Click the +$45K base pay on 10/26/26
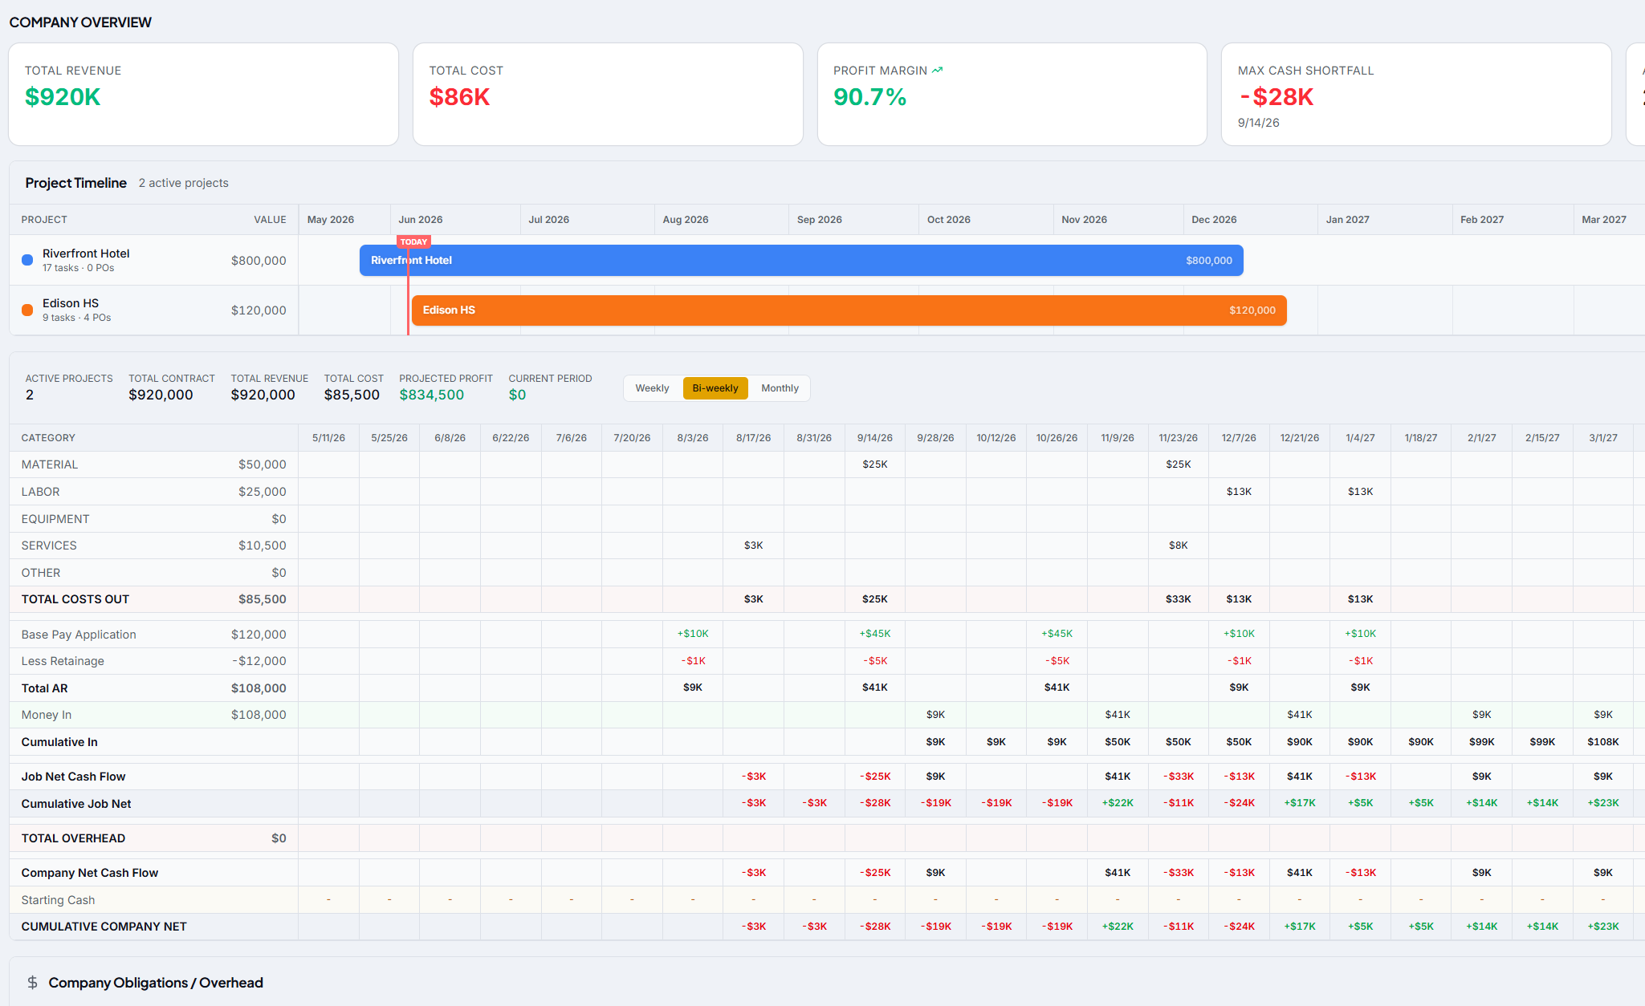 pyautogui.click(x=1057, y=634)
